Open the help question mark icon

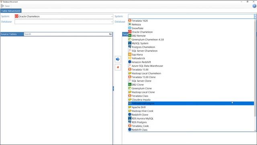[254, 6]
